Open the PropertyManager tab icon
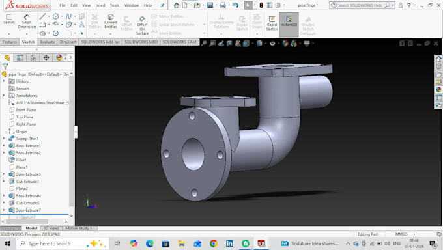 [x=20, y=58]
